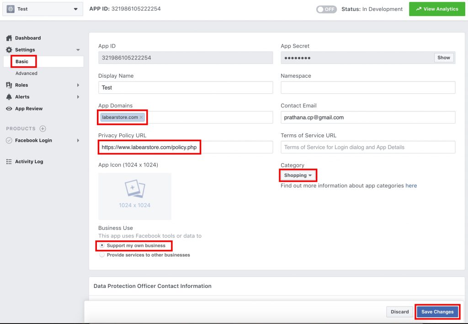Click the Alerts bell icon

click(9, 97)
